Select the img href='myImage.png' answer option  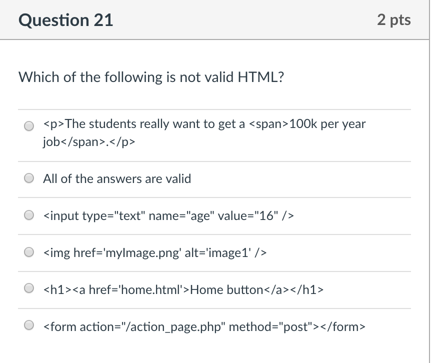(28, 251)
